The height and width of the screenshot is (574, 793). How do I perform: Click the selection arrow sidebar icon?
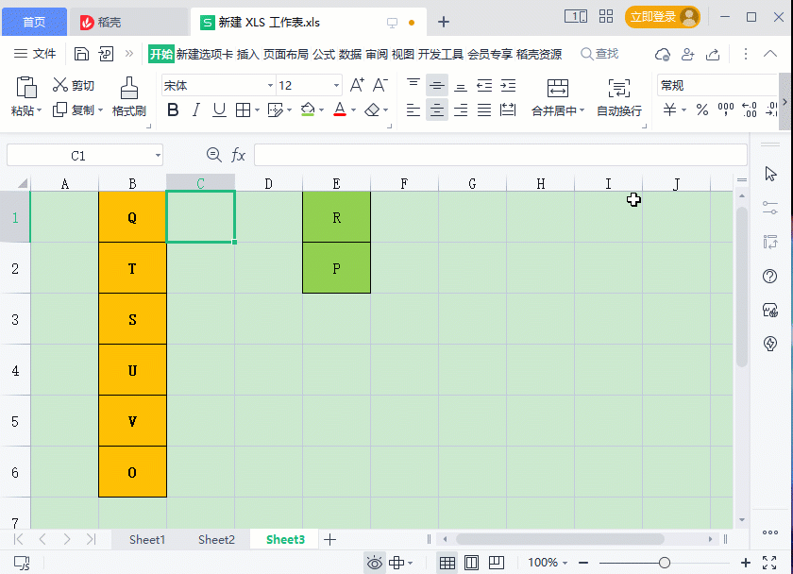[770, 174]
